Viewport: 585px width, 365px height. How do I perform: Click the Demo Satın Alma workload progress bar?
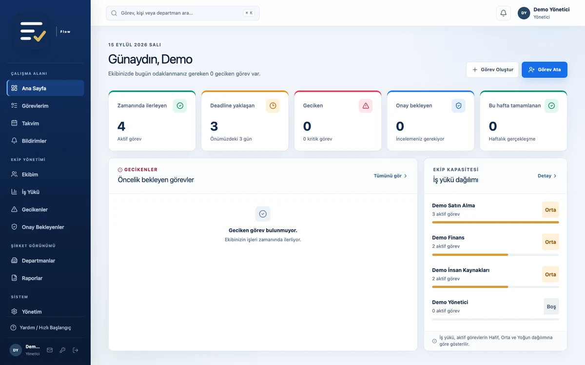[495, 222]
